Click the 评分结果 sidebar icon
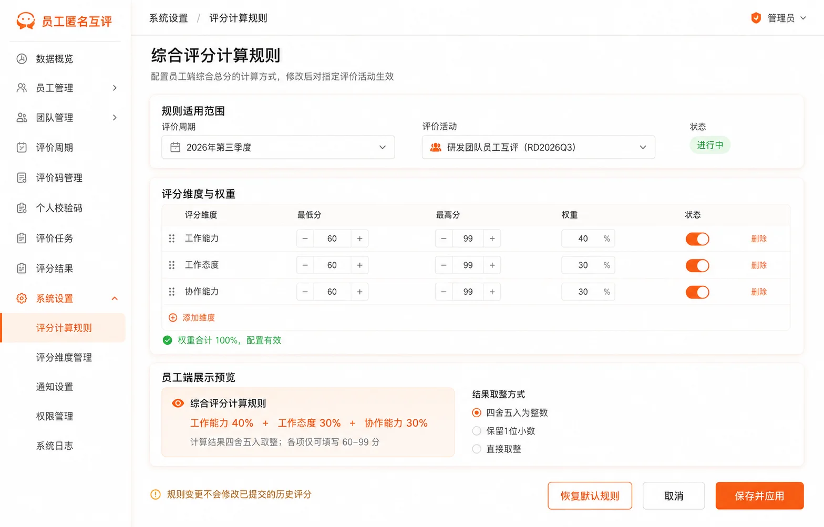824x527 pixels. click(x=22, y=268)
